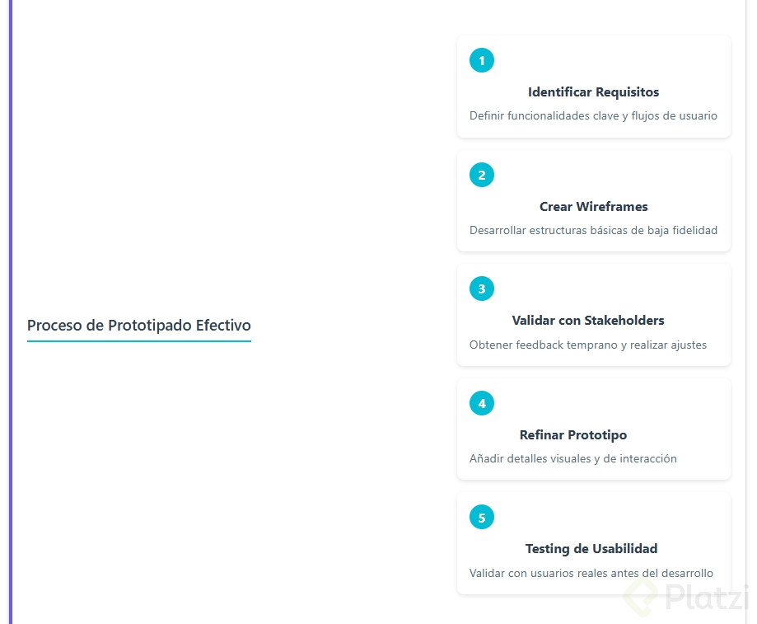The width and height of the screenshot is (757, 624).
Task: Click the step 4 number badge
Action: pyautogui.click(x=482, y=403)
